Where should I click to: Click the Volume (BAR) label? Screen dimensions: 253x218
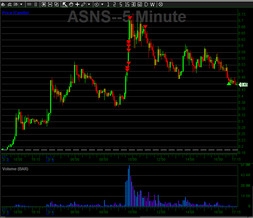coord(15,169)
